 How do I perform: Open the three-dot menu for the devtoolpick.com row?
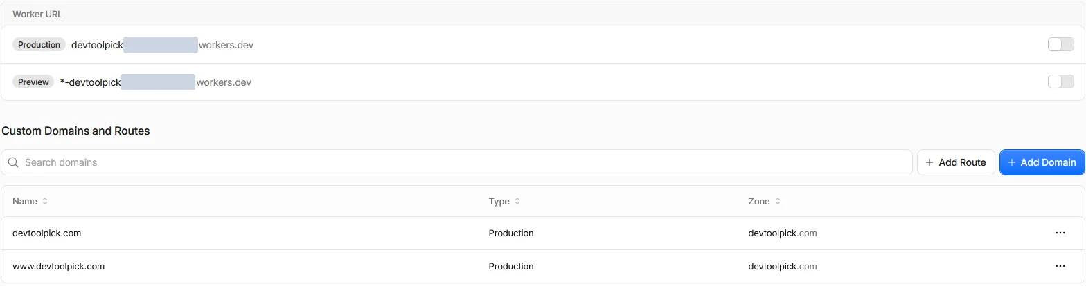click(x=1060, y=233)
